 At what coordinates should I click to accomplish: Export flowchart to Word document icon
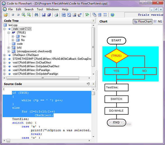(x=63, y=15)
